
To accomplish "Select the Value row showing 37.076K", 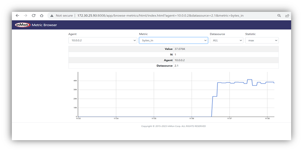I will coord(173,49).
